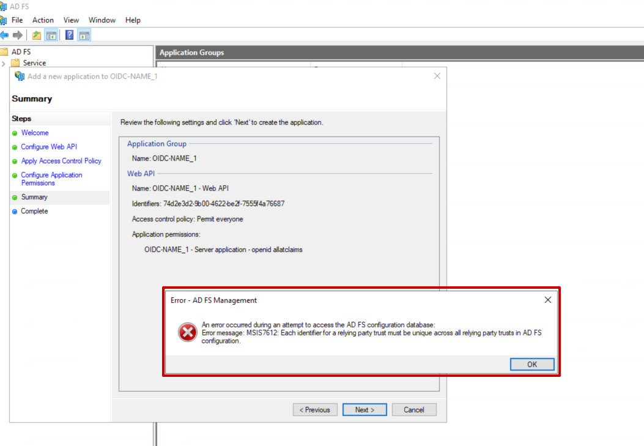Go to the Welcome step
Image resolution: width=644 pixels, height=446 pixels.
click(35, 133)
